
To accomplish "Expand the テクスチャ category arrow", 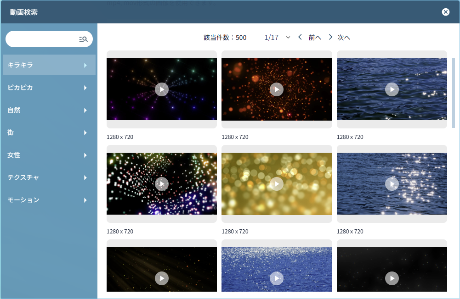I will coord(85,177).
